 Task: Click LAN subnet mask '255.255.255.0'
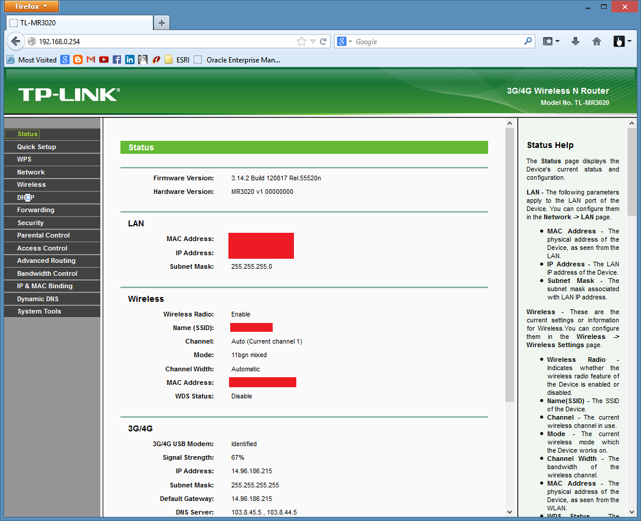point(251,266)
